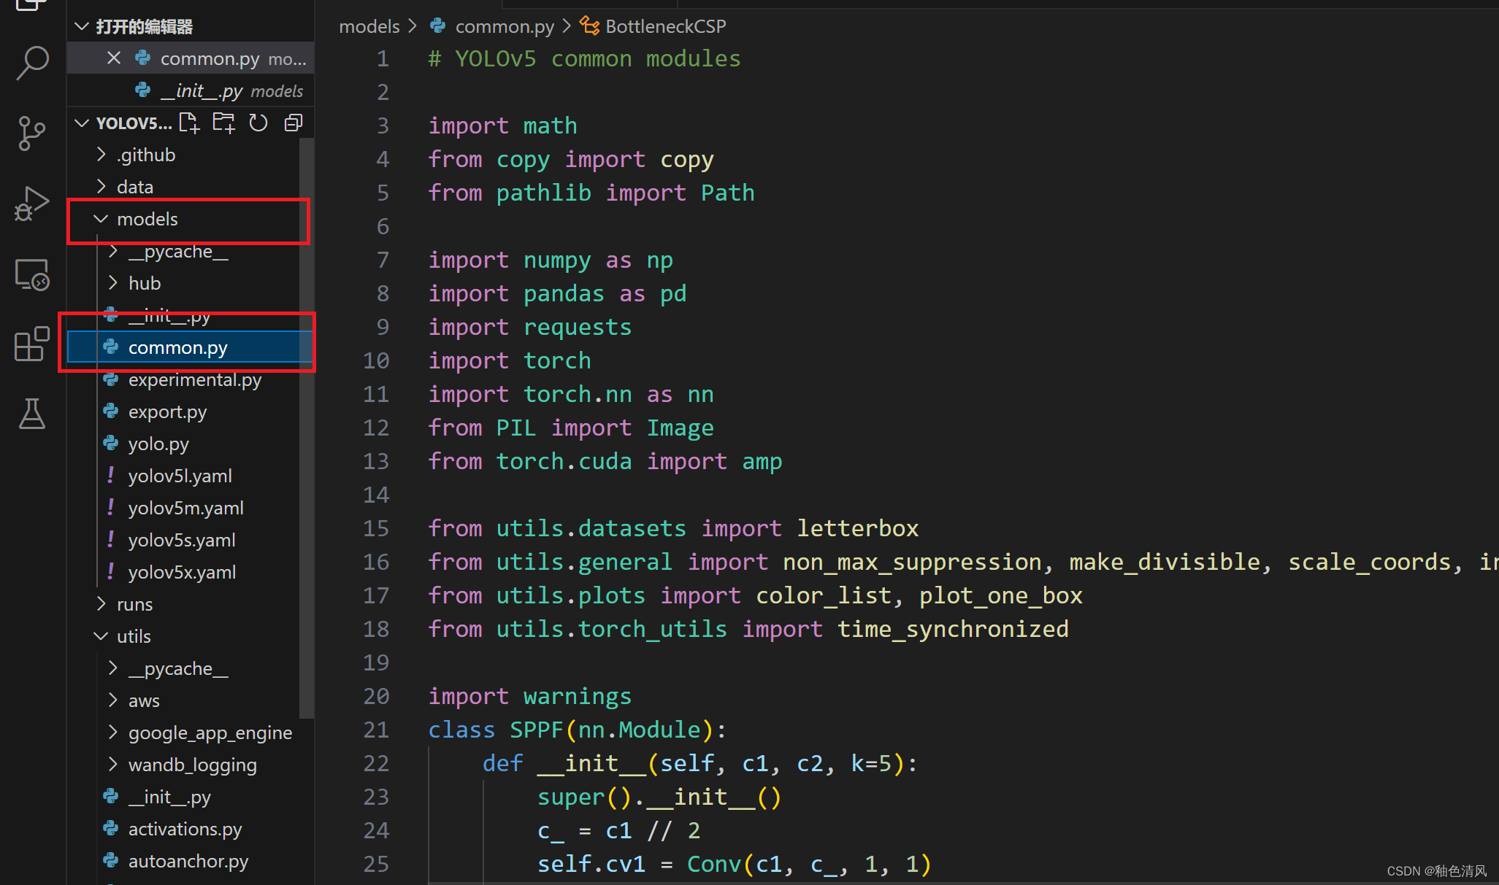
Task: Click BottleneckCSP in the breadcrumb
Action: point(665,27)
